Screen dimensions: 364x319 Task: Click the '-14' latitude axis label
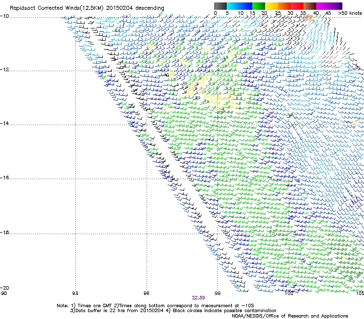coord(4,123)
